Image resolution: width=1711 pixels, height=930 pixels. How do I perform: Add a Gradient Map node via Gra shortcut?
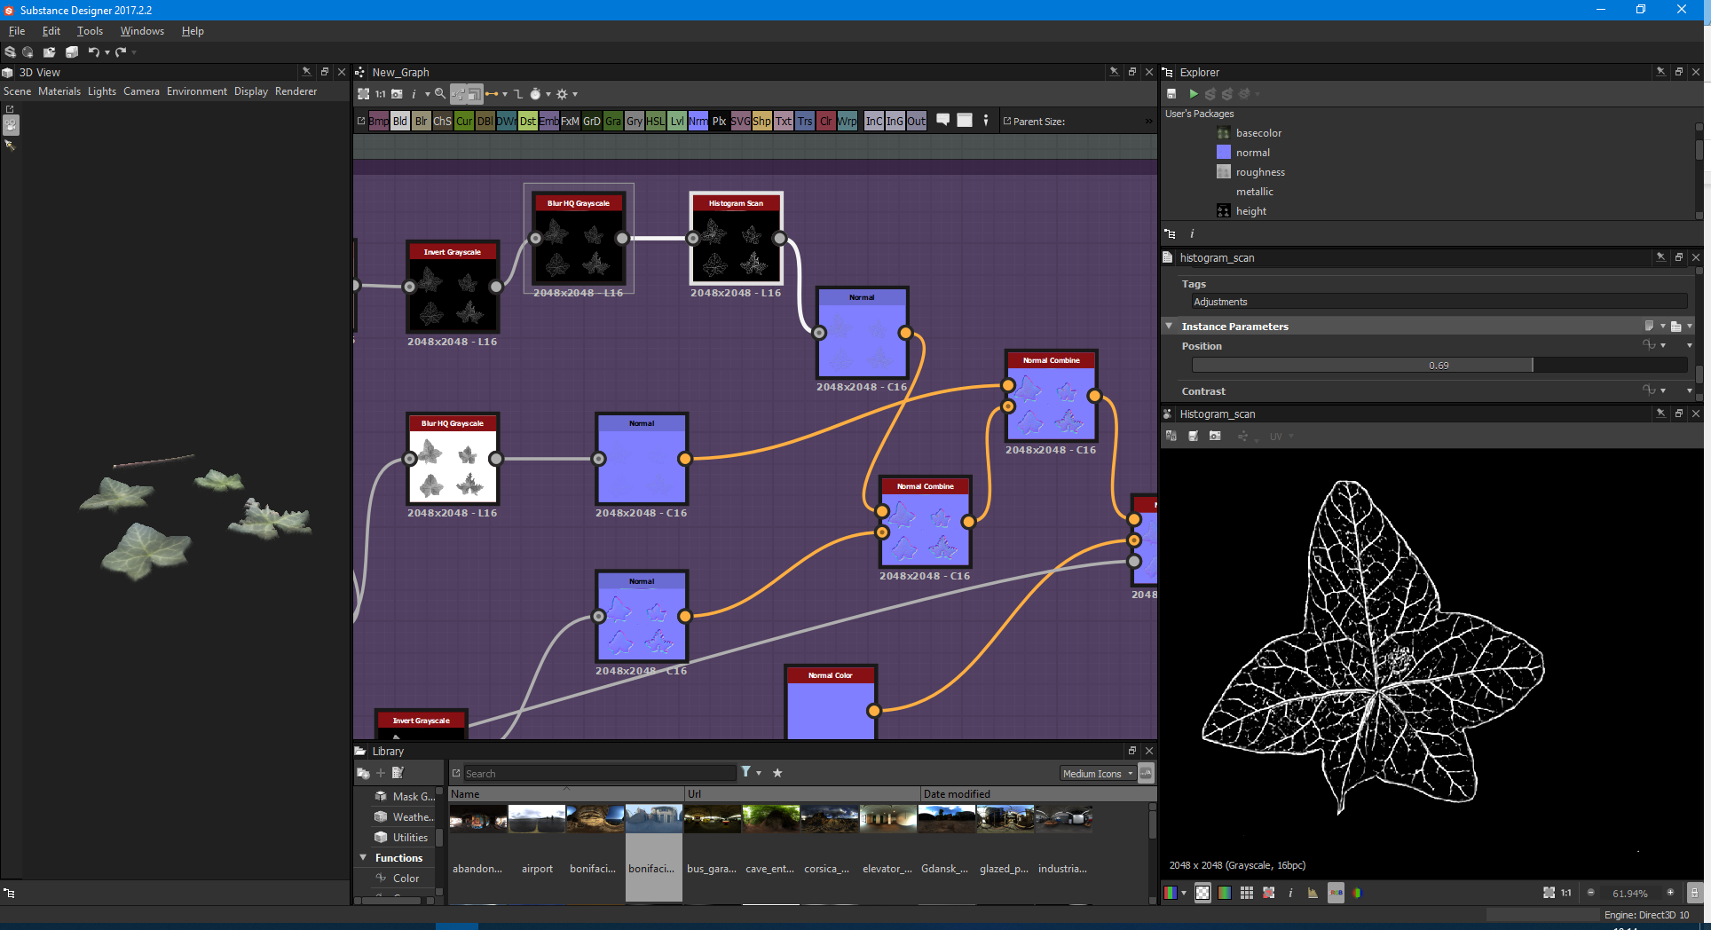[x=613, y=122]
